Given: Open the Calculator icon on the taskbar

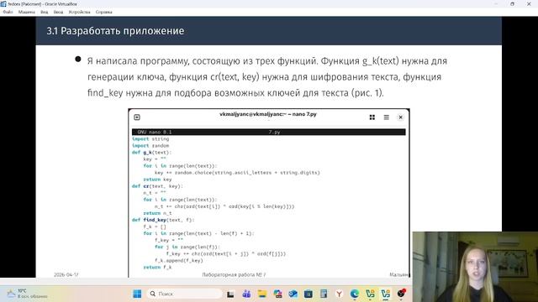Looking at the screenshot, I should 324,294.
